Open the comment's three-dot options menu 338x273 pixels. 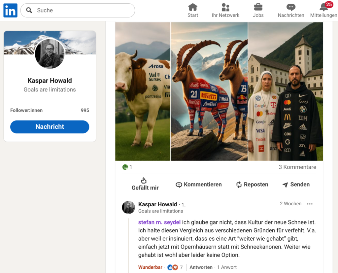(x=310, y=204)
